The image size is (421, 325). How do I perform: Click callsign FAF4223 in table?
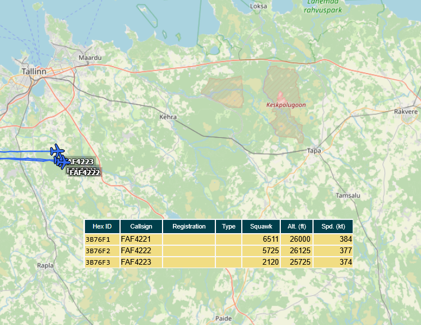pos(136,262)
